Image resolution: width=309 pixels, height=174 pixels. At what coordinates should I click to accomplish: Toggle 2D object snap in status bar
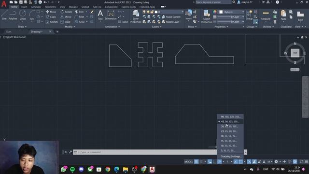[240, 161]
